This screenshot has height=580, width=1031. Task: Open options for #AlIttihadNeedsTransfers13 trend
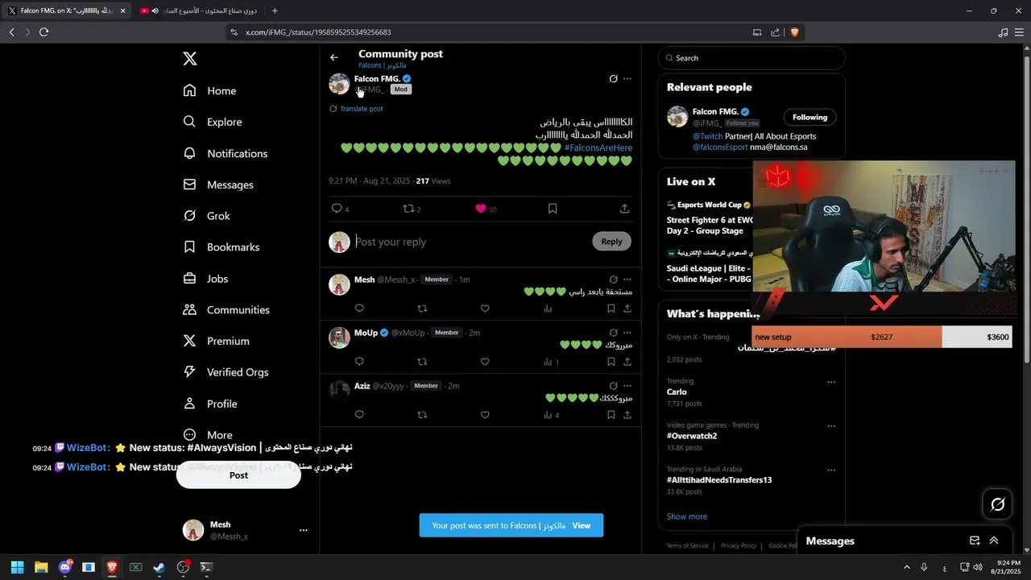tap(831, 470)
